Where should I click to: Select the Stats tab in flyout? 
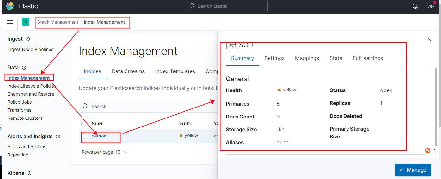(x=336, y=58)
